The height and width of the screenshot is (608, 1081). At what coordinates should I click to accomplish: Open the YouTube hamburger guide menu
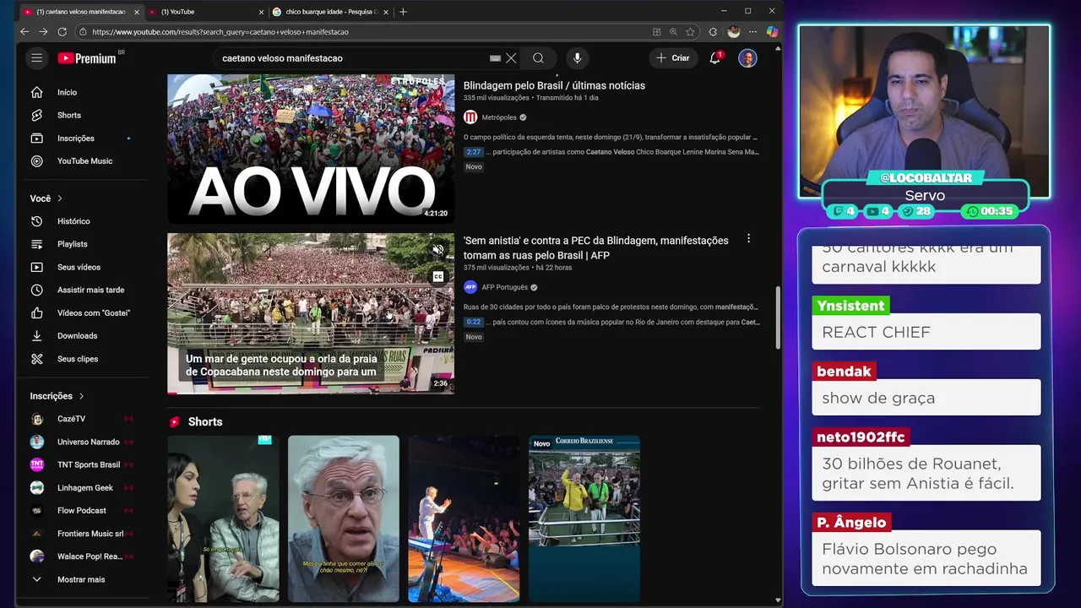[x=36, y=58]
